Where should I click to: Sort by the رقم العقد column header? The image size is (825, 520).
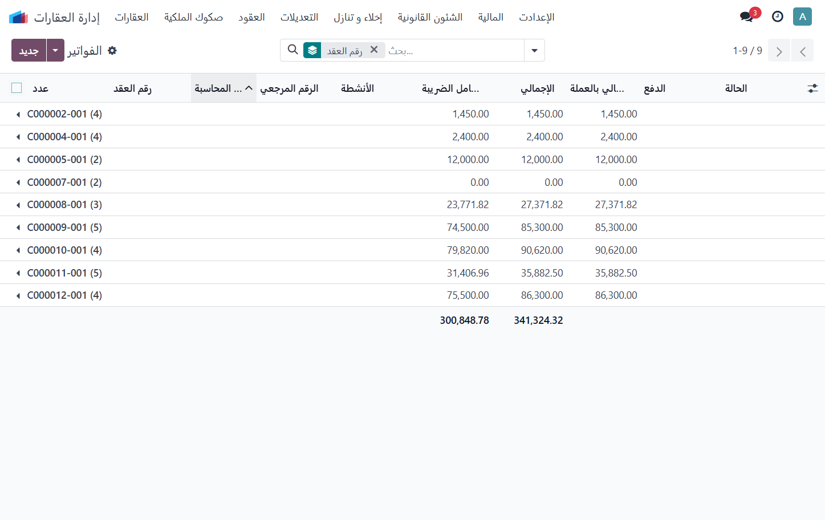point(132,88)
